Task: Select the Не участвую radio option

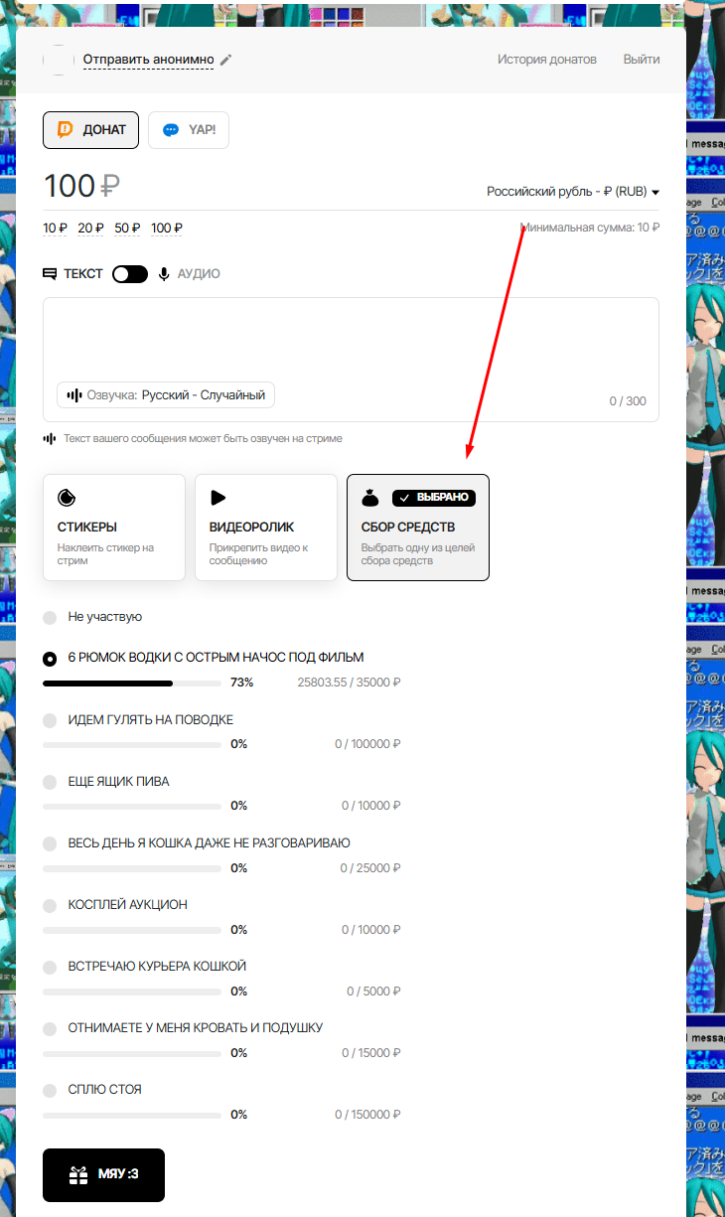Action: [50, 618]
